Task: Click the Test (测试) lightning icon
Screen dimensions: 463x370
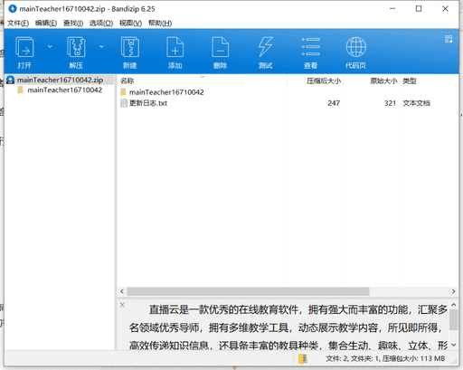Action: [265, 47]
